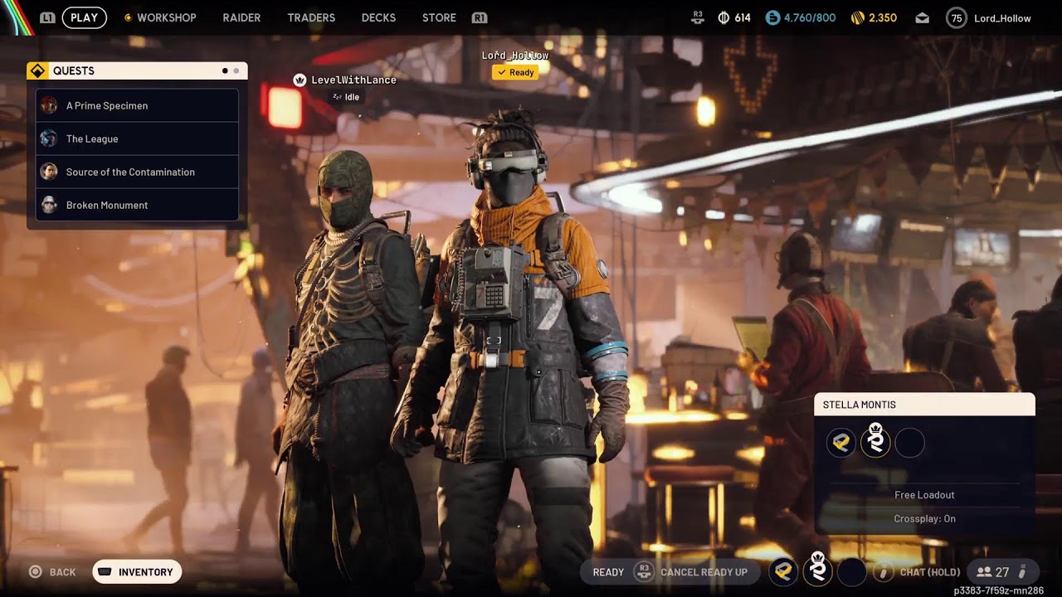Viewport: 1062px width, 597px height.
Task: Click the R3 icon beside Cancel Ready Up
Action: point(644,571)
